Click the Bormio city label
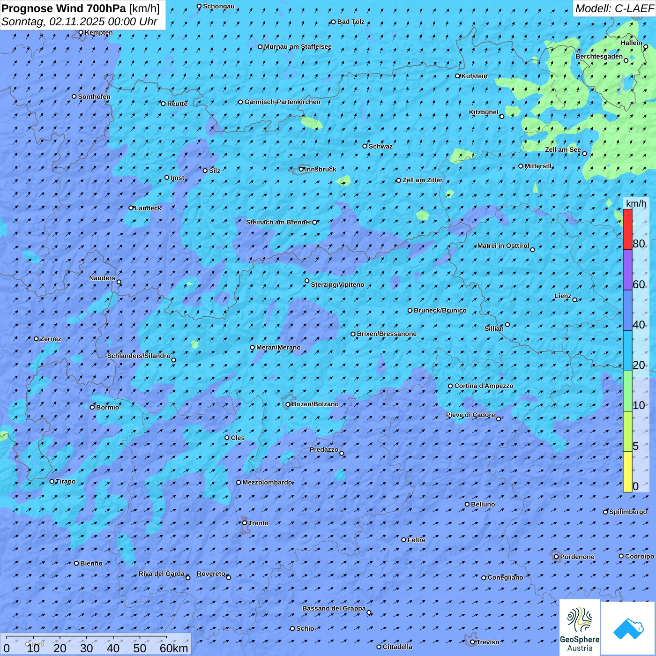This screenshot has height=656, width=656. pyautogui.click(x=108, y=407)
